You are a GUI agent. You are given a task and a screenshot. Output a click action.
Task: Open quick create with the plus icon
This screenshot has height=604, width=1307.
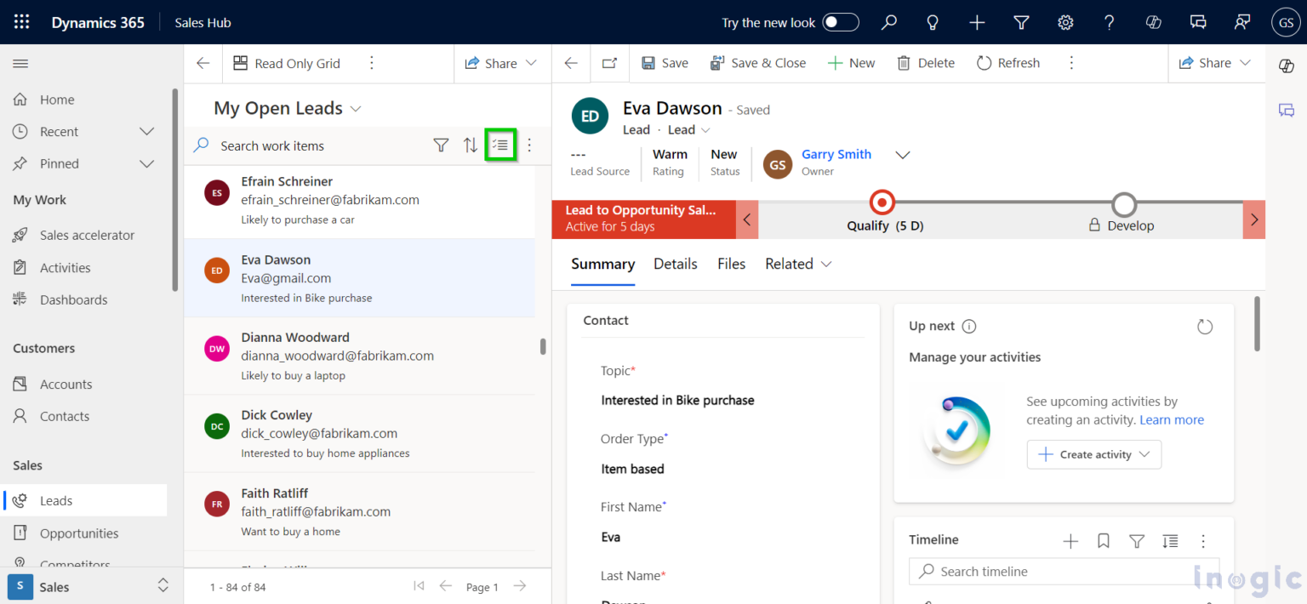tap(976, 22)
